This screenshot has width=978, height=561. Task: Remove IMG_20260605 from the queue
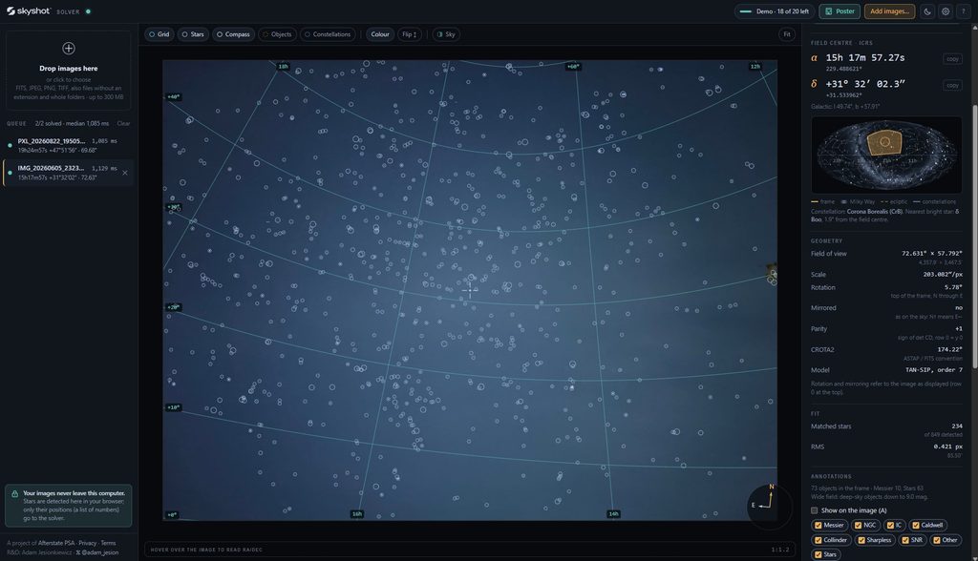pos(125,173)
